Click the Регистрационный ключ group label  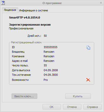pyautogui.click(x=26, y=42)
